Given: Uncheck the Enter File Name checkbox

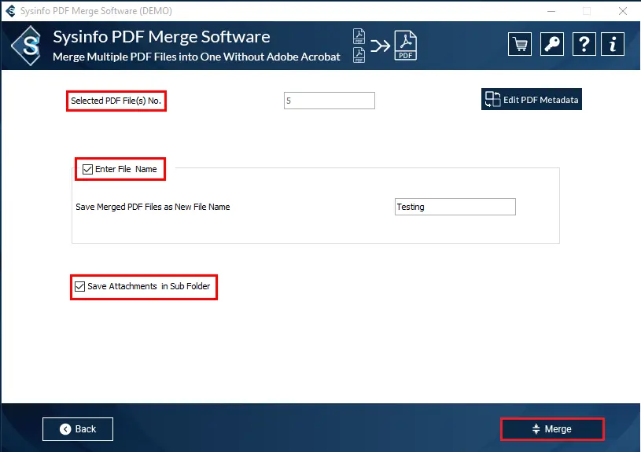Looking at the screenshot, I should (87, 169).
